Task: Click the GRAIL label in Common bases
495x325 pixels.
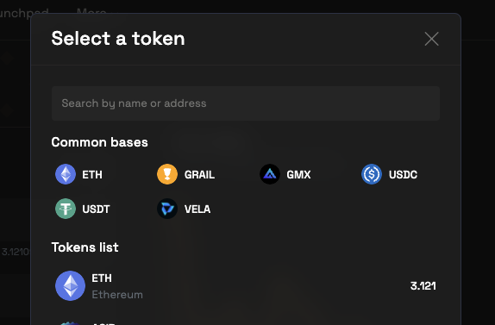Action: click(199, 174)
